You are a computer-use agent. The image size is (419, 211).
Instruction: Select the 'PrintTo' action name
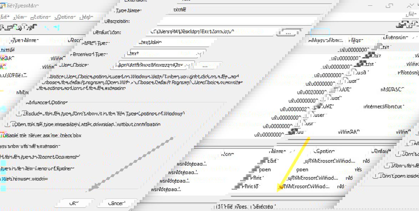(x=250, y=186)
